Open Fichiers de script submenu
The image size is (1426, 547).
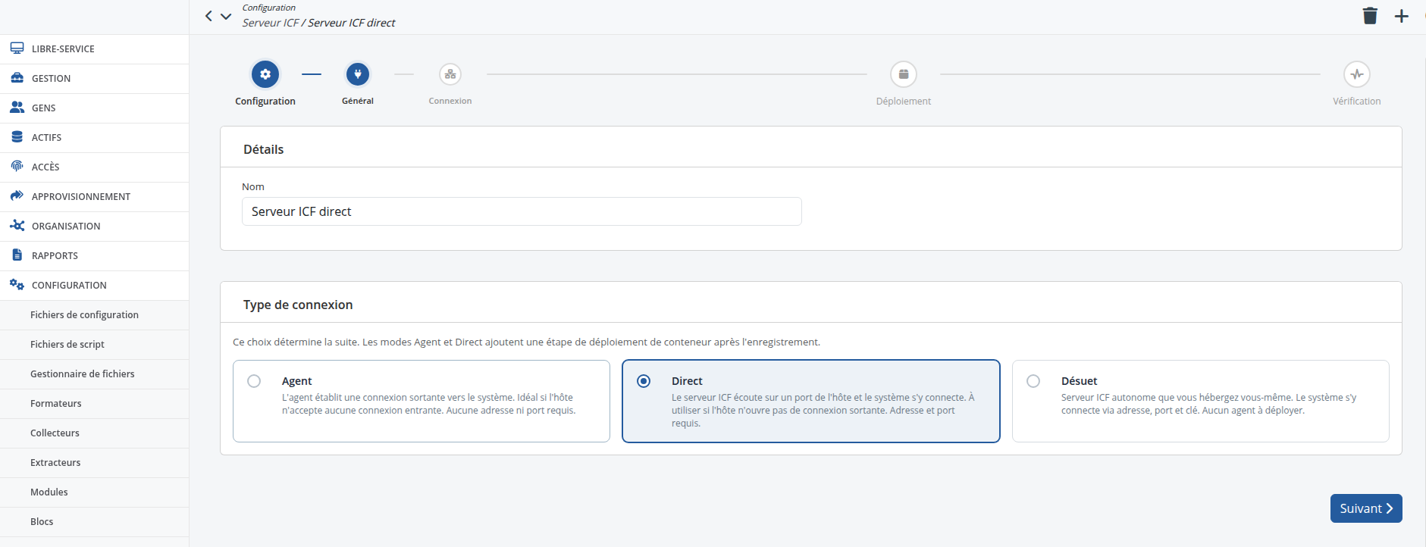[x=95, y=345]
